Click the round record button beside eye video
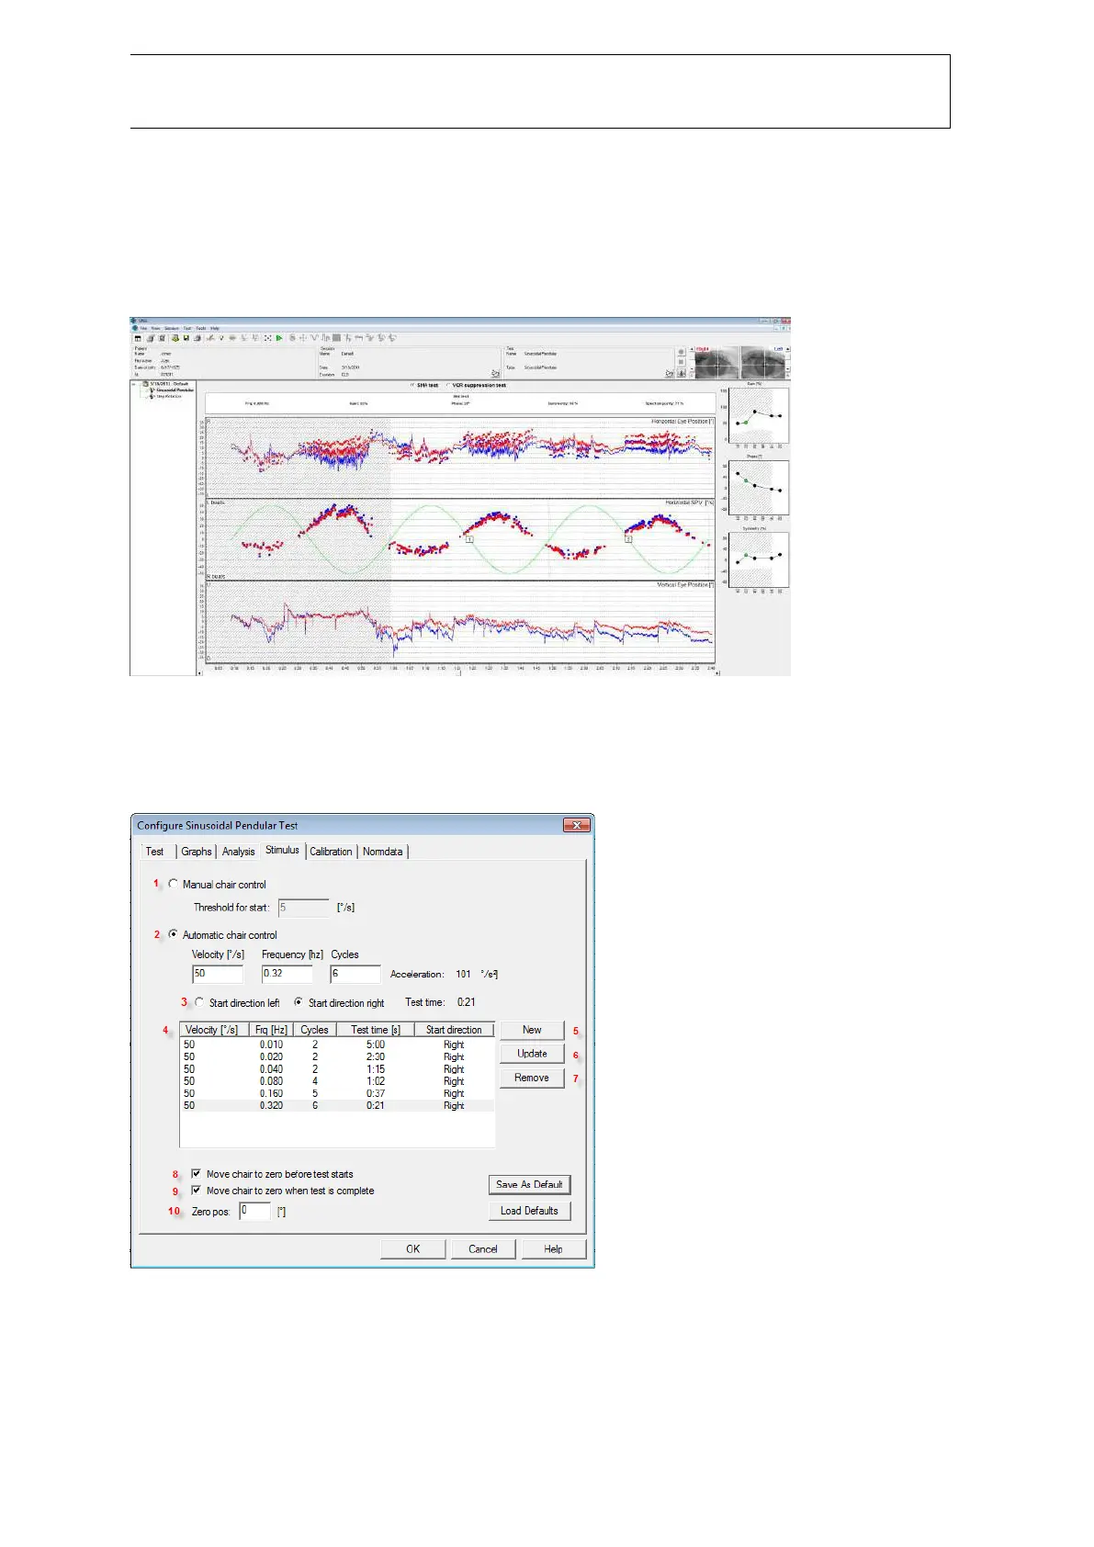The height and width of the screenshot is (1547, 1094). [x=681, y=352]
